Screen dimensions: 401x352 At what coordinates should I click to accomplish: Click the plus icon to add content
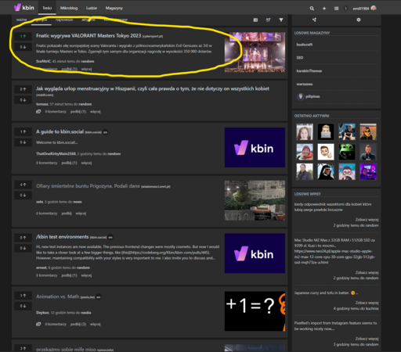pyautogui.click(x=324, y=9)
